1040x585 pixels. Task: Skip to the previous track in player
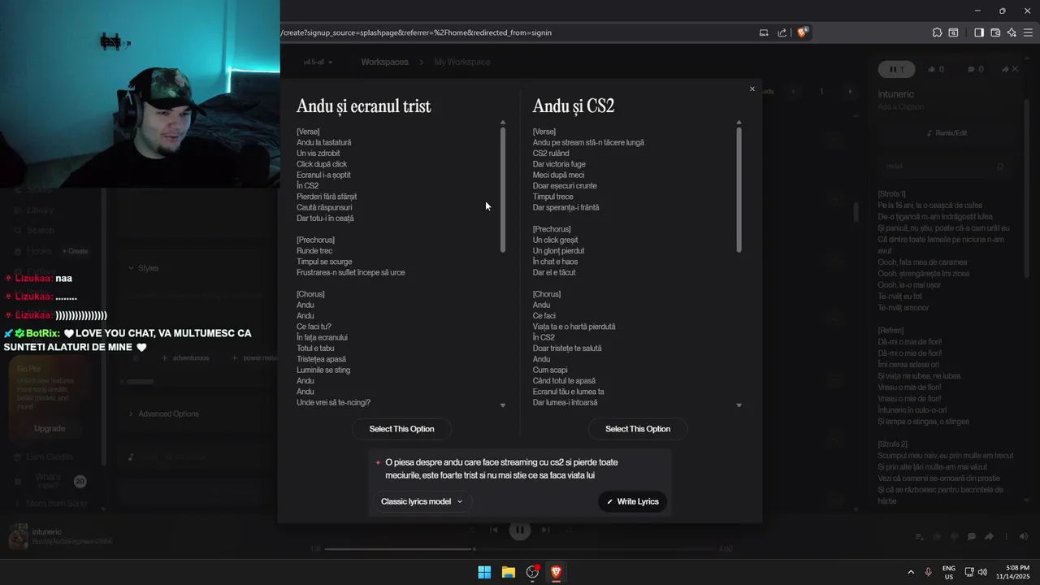493,530
